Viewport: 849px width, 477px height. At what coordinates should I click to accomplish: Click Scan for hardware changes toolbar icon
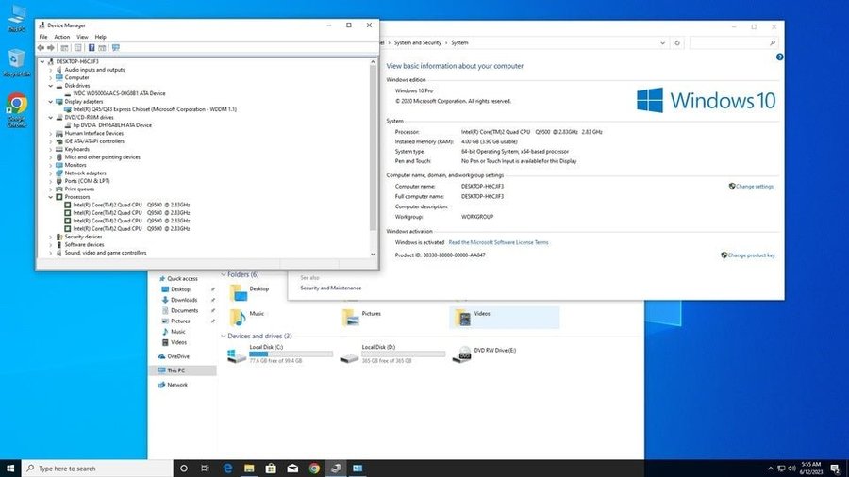(x=116, y=47)
